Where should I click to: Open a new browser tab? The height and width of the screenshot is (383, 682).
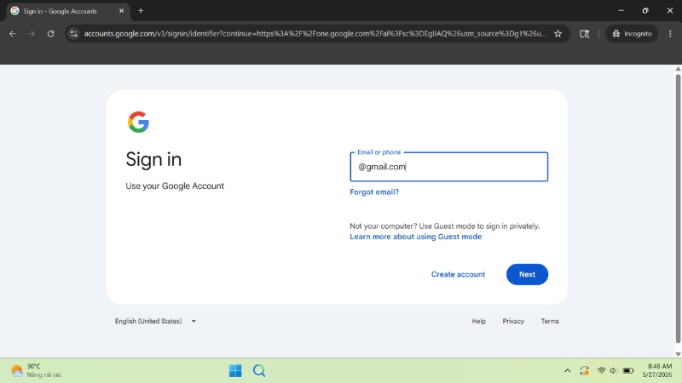pos(141,11)
